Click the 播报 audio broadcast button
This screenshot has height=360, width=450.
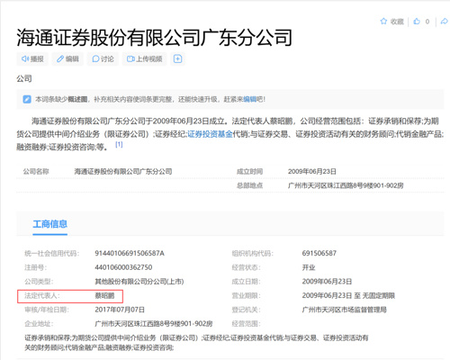tap(32, 58)
